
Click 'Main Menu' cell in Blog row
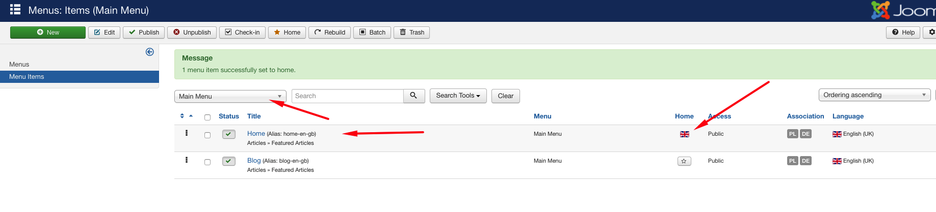click(x=548, y=161)
